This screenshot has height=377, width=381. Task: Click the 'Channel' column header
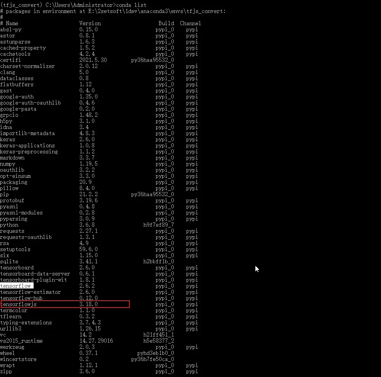pyautogui.click(x=190, y=23)
